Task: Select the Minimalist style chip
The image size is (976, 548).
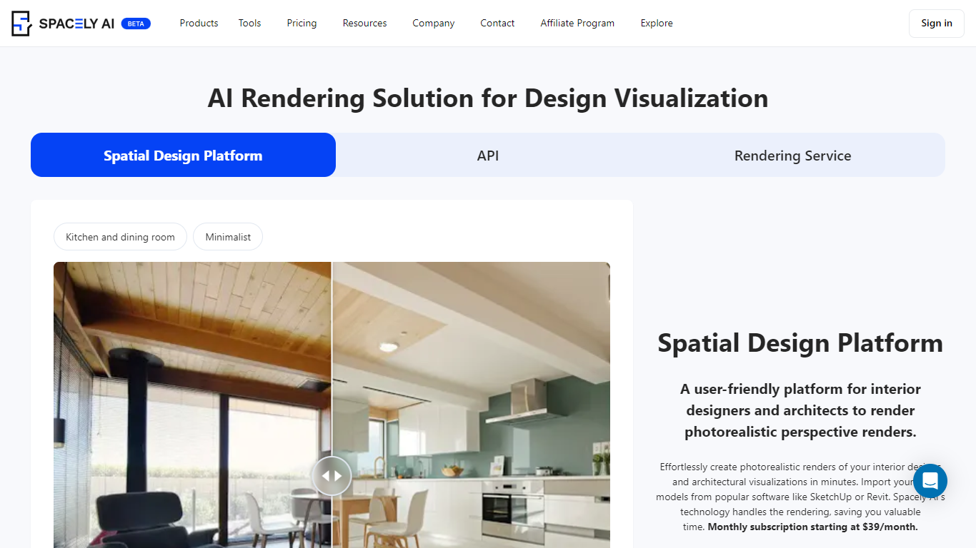Action: pyautogui.click(x=228, y=237)
